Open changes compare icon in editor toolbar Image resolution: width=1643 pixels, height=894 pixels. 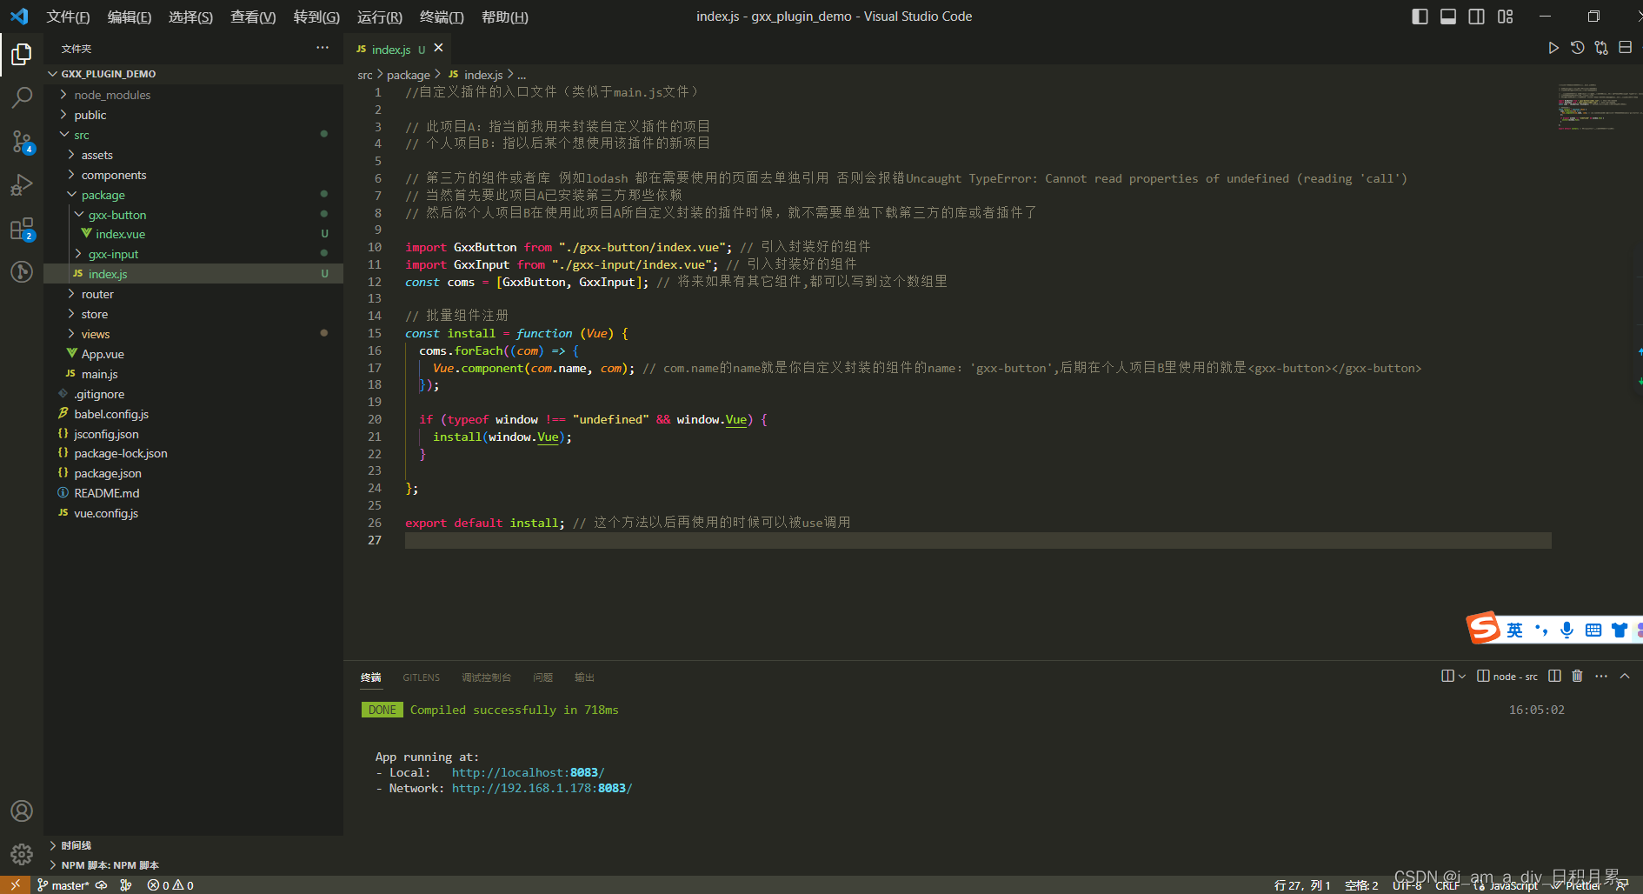(x=1601, y=48)
